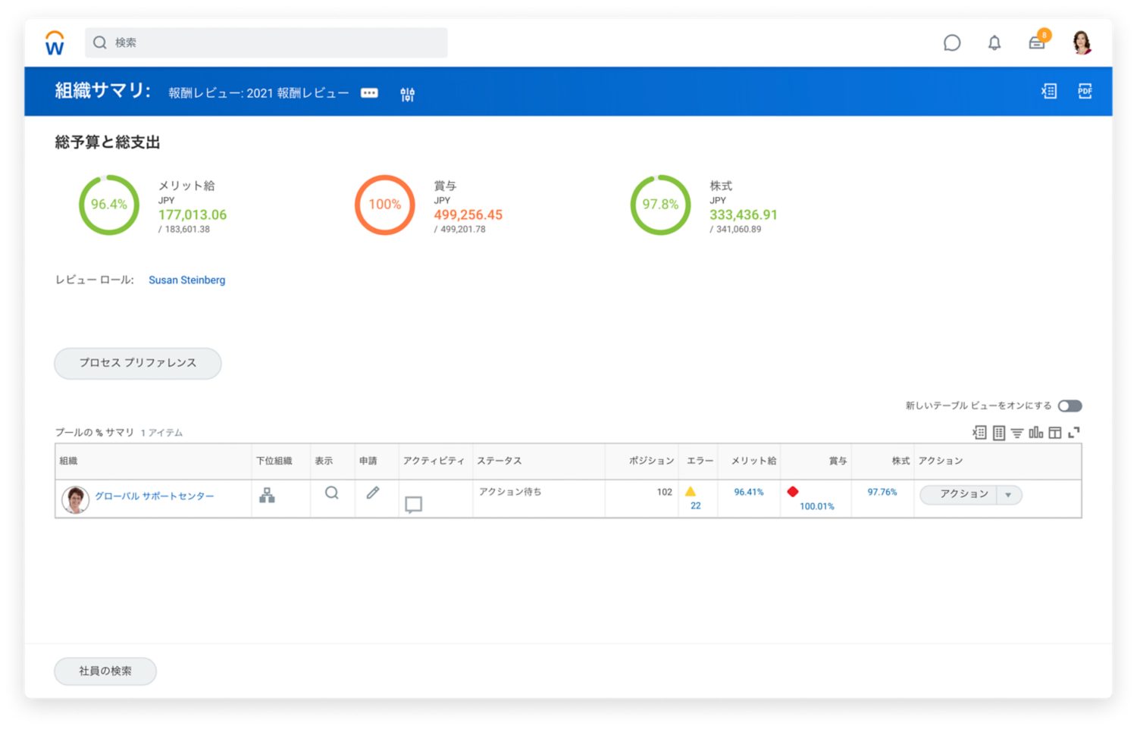Viewport: 1137px width, 729px height.
Task: Export page to PDF from header
Action: (x=1085, y=91)
